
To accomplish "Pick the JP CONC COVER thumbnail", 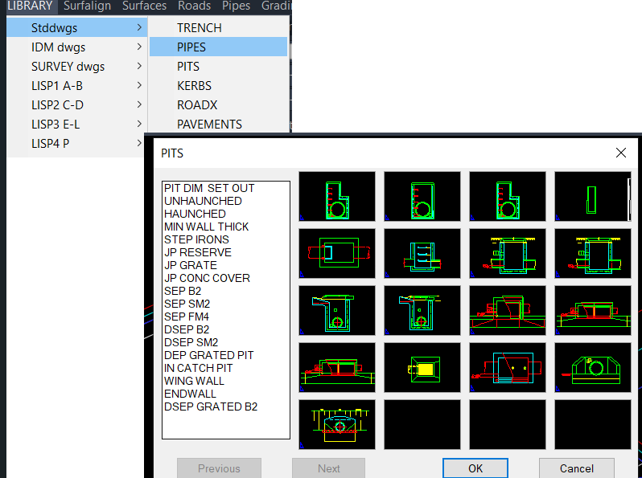I will coord(592,254).
